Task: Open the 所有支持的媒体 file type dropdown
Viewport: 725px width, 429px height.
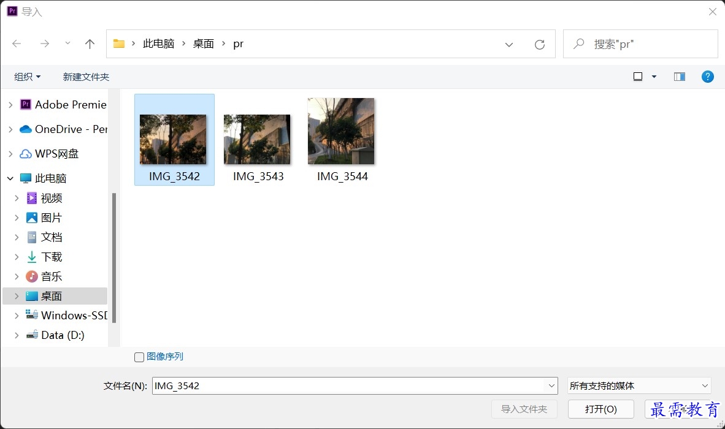Action: click(x=639, y=385)
